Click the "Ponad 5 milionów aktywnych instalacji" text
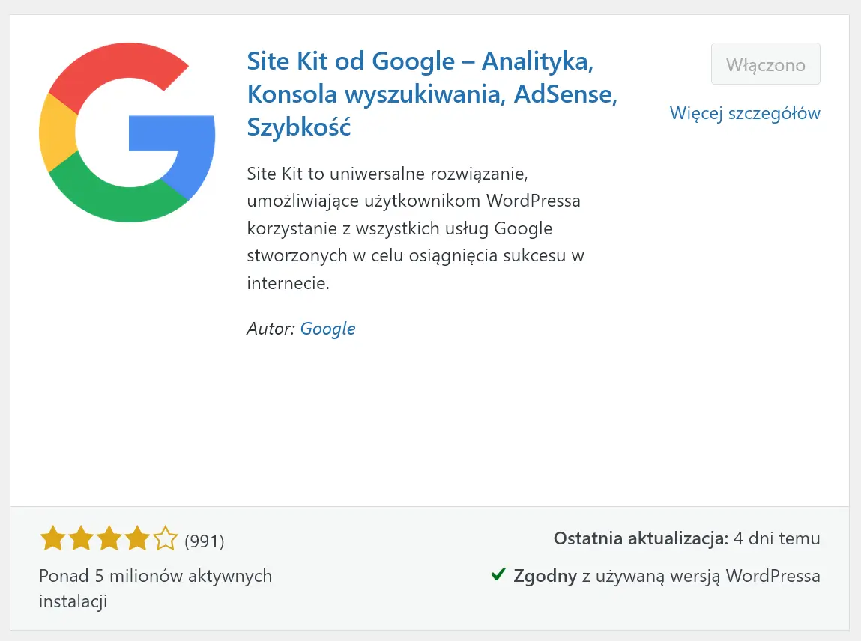The height and width of the screenshot is (641, 861). coord(155,588)
